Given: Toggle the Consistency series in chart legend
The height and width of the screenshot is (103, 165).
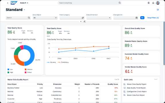Looking at the screenshot, I should click(63, 62).
